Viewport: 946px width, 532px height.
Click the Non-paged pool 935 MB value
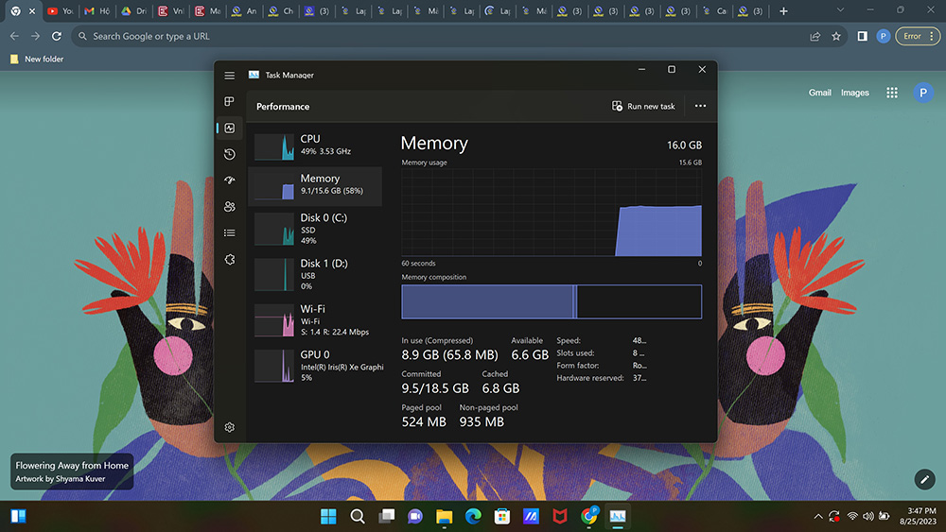(x=482, y=421)
